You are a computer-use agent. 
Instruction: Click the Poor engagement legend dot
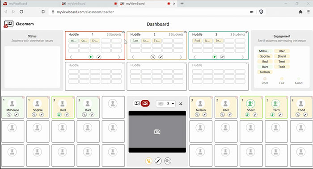point(265,79)
